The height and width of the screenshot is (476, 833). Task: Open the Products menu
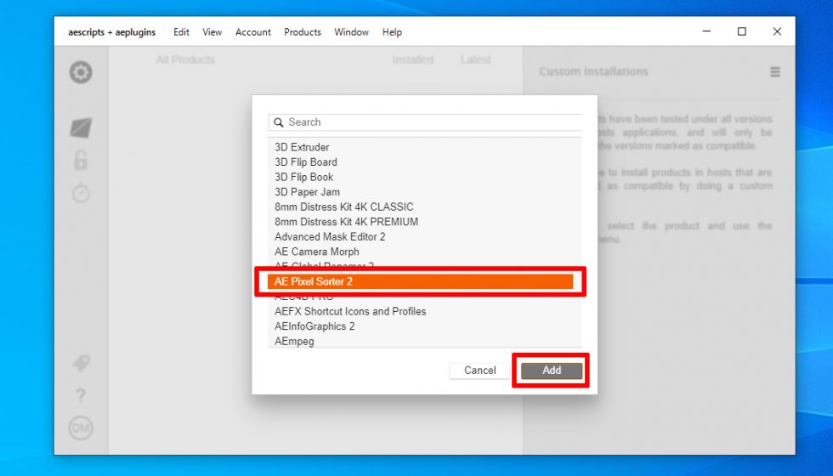pyautogui.click(x=303, y=32)
